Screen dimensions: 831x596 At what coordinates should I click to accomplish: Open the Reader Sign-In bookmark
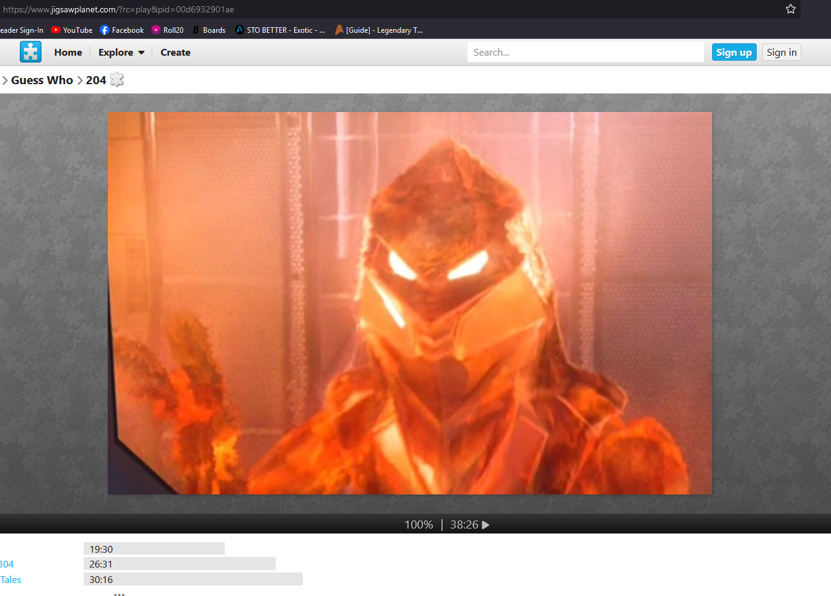[22, 30]
